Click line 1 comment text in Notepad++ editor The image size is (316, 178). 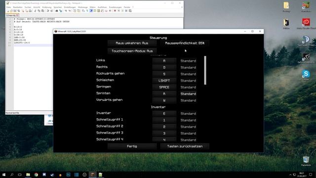(34, 19)
